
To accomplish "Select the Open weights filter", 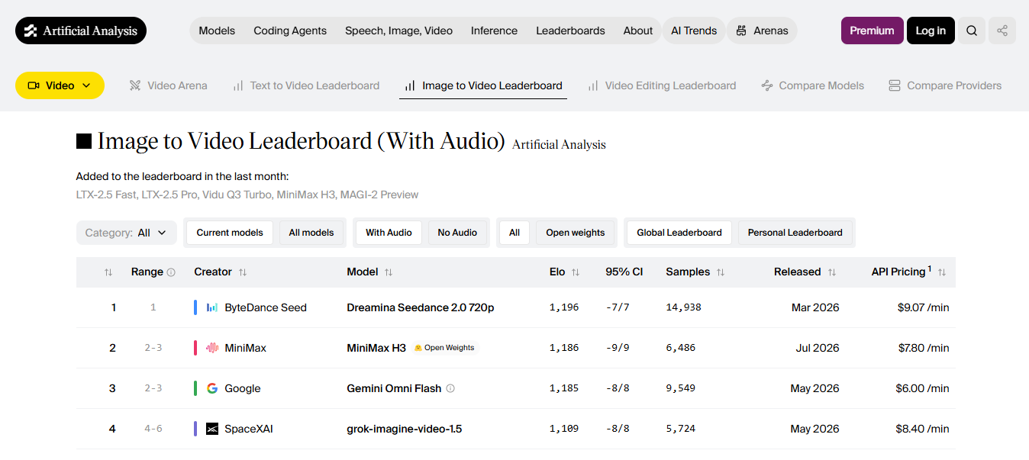I will click(576, 233).
